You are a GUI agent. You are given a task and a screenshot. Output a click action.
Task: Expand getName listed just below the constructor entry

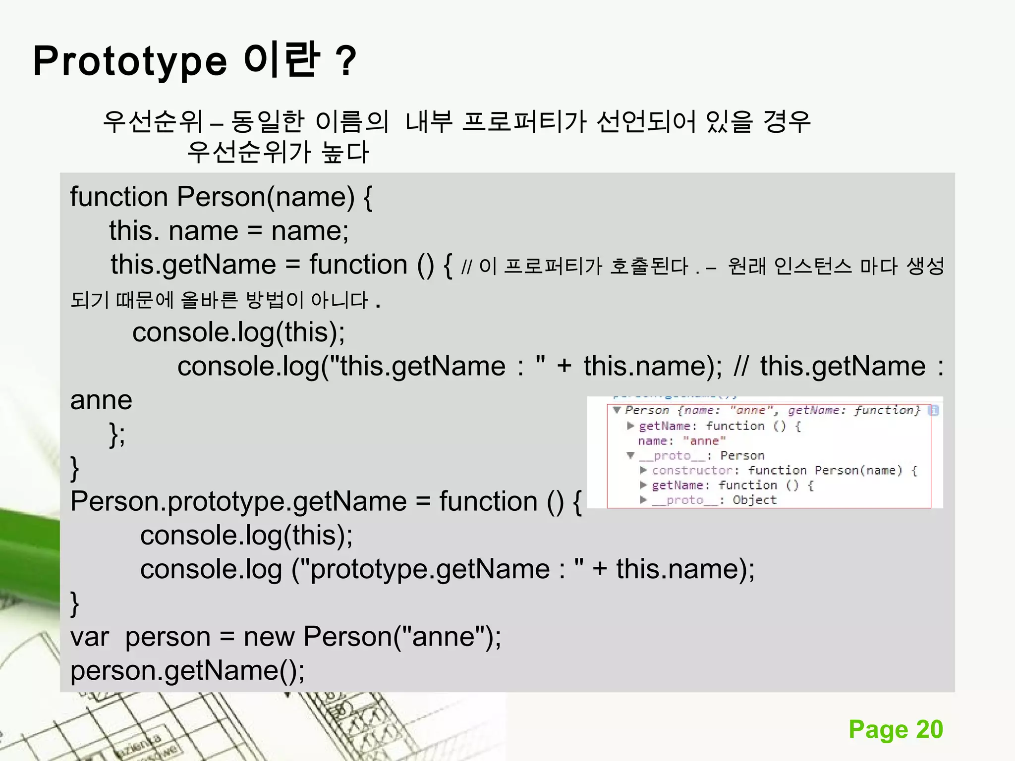pos(643,485)
